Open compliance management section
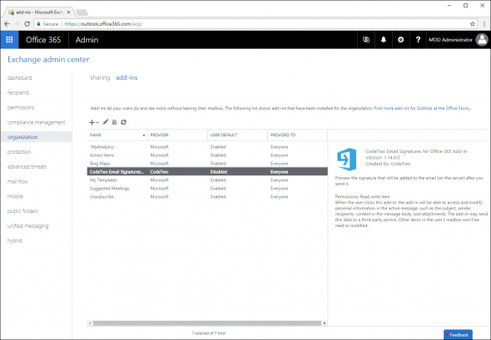 [x=37, y=122]
